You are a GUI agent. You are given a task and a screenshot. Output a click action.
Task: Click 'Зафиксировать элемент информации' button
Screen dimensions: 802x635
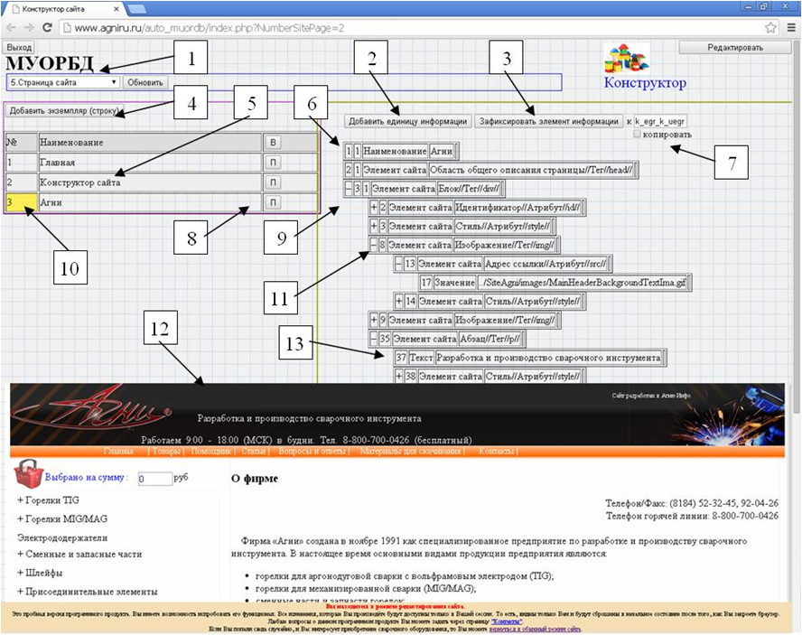pyautogui.click(x=549, y=122)
